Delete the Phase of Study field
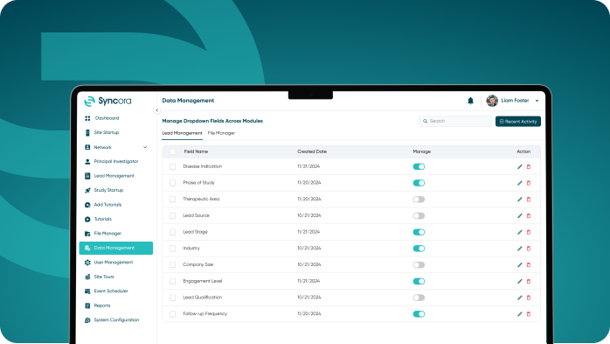The image size is (610, 344). click(x=529, y=183)
